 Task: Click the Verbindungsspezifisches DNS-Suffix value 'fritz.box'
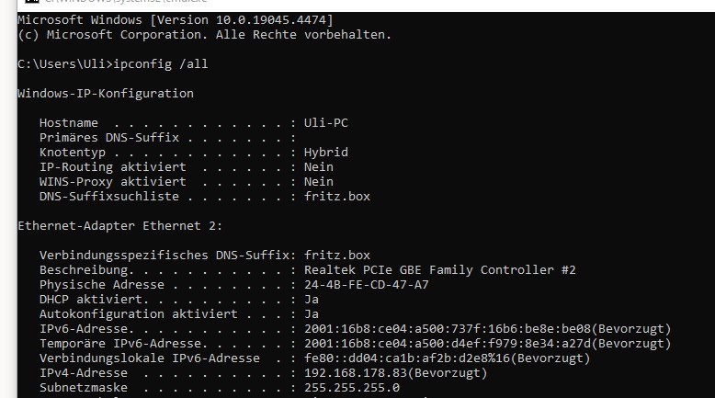(337, 255)
